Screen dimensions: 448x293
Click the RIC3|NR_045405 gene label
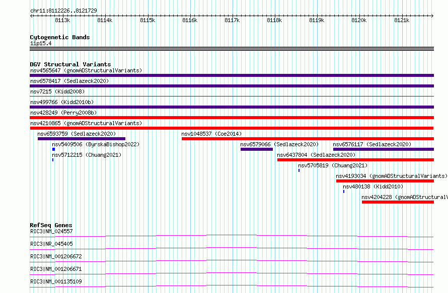(51, 244)
